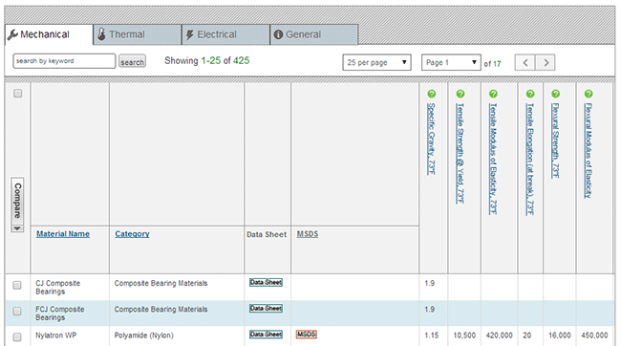Click help icon above Tensile Strength @ Yield
Viewport: 621px width, 346px height.
click(x=460, y=94)
